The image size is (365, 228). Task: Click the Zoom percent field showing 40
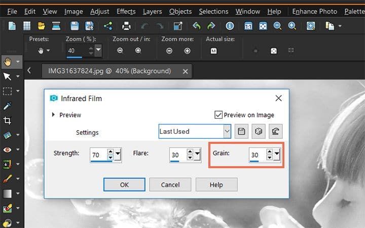77,51
